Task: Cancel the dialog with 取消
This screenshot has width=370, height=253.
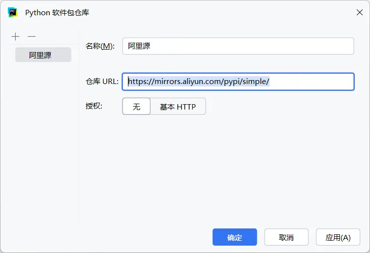Action: (286, 237)
